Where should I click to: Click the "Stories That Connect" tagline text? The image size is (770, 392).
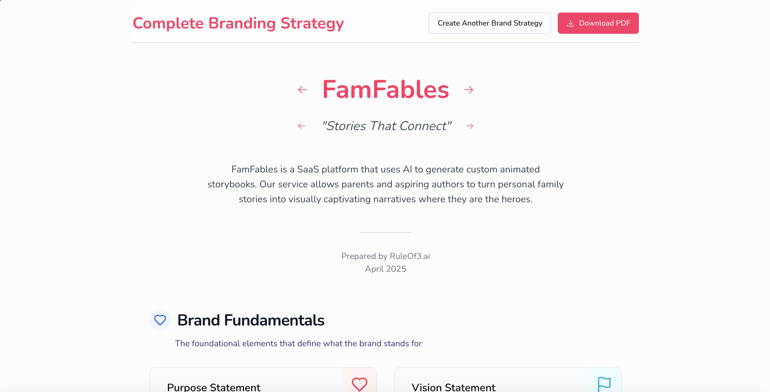386,126
